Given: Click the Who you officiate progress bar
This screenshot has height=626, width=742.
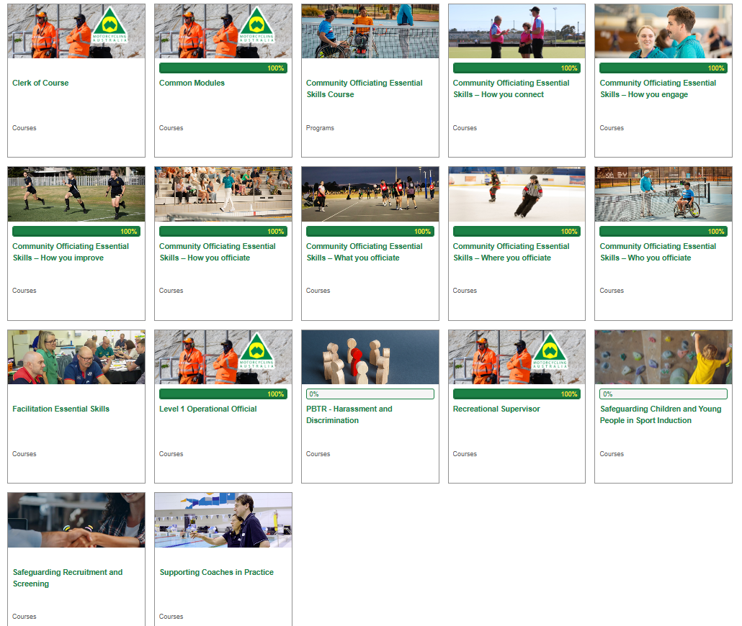Looking at the screenshot, I should [x=663, y=231].
